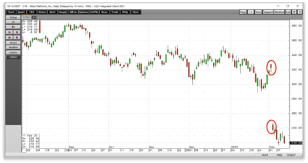Click the CQG app icon in title bar
This screenshot has width=308, height=163.
(8, 6)
